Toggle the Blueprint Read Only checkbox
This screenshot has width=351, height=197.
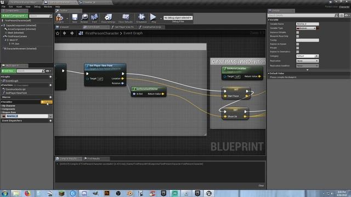297,36
